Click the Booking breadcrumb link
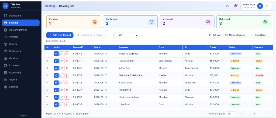 click(x=50, y=6)
